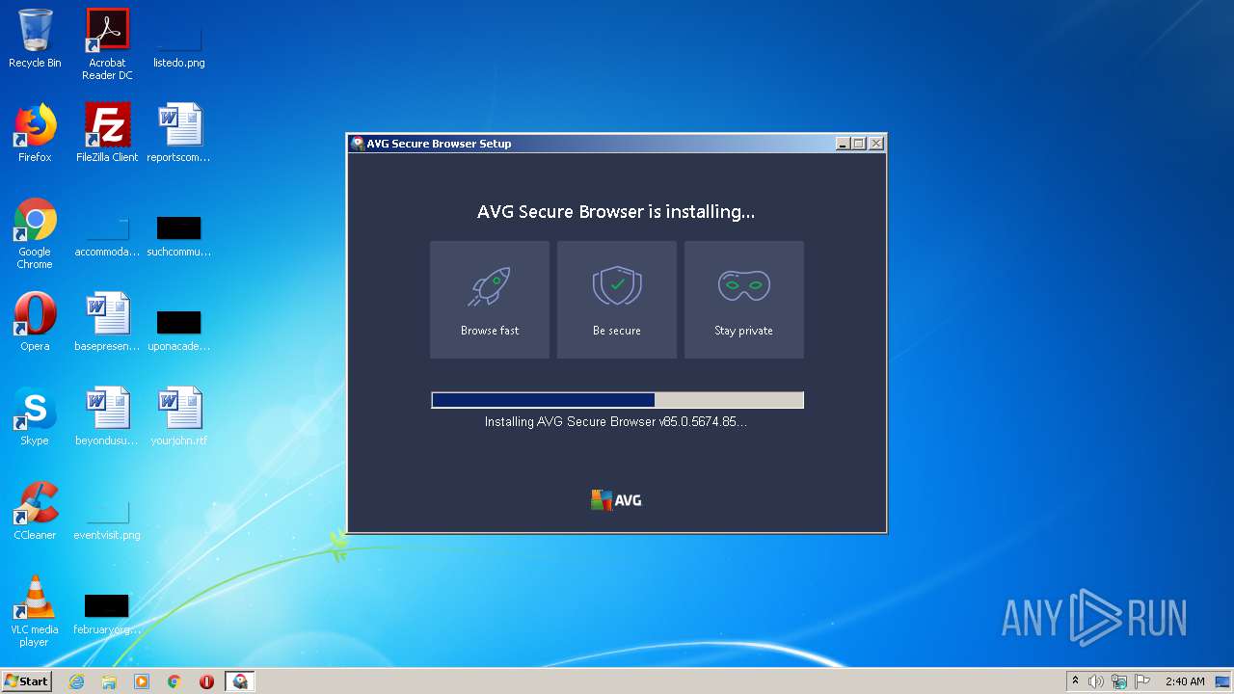Viewport: 1234px width, 694px height.
Task: Open the Start menu
Action: coord(27,681)
